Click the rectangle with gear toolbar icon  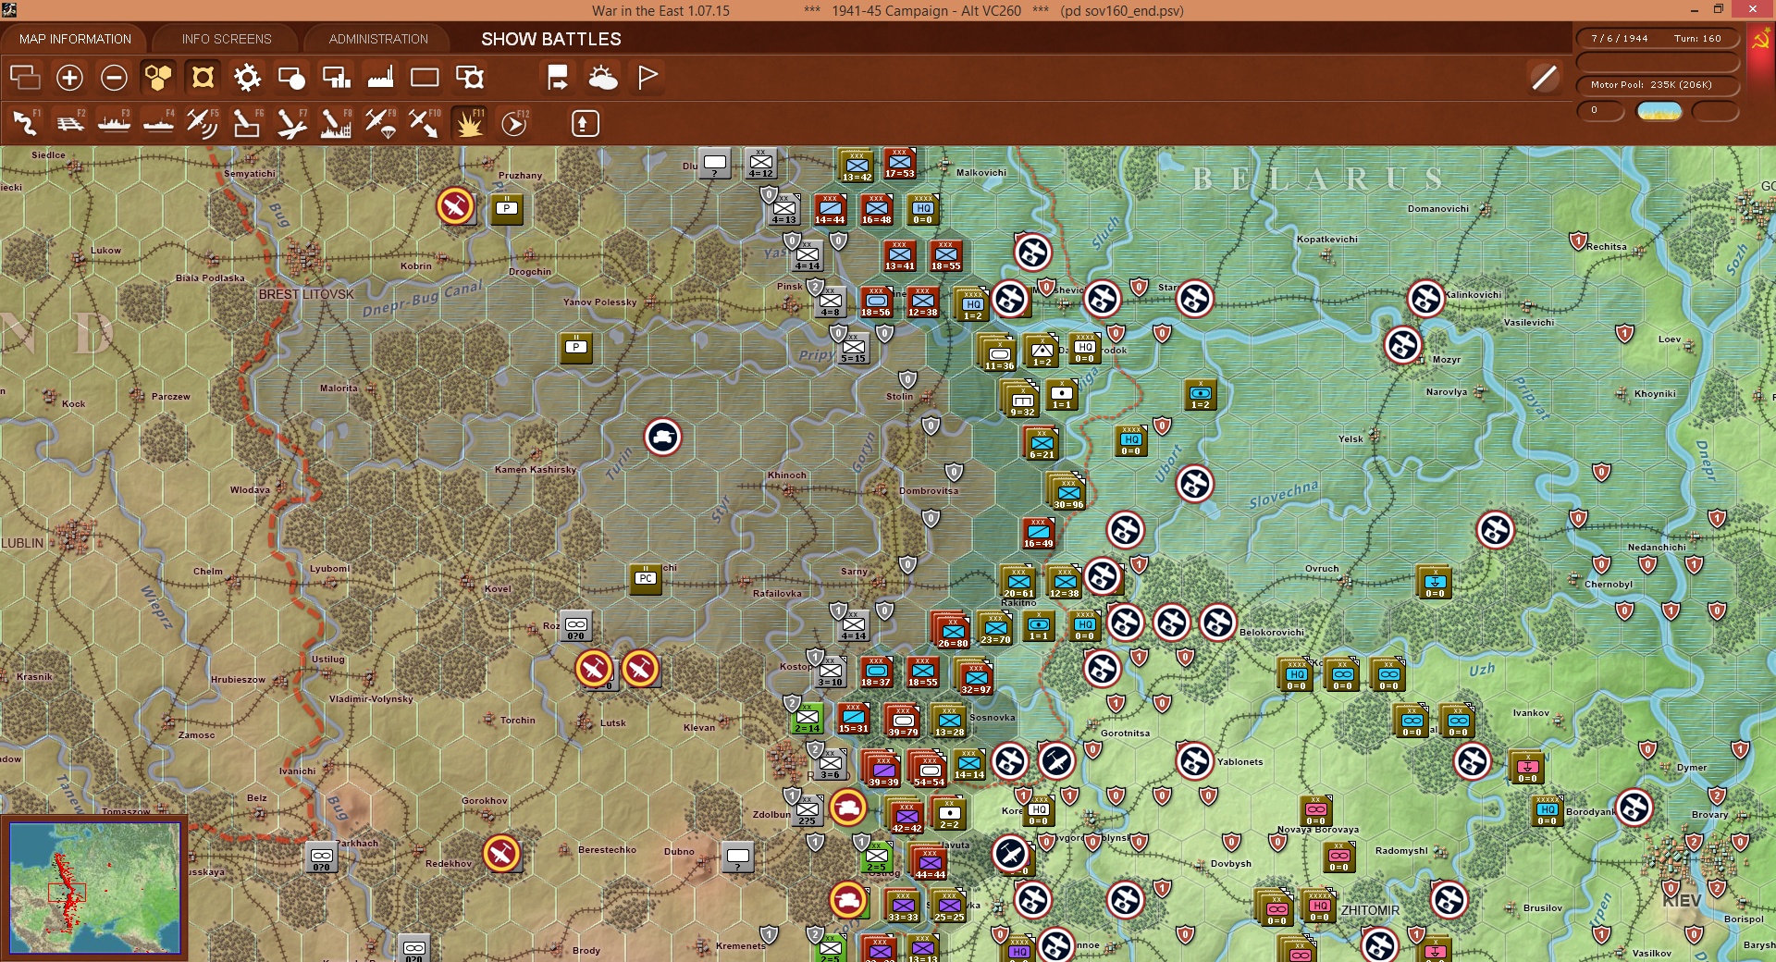pyautogui.click(x=470, y=78)
